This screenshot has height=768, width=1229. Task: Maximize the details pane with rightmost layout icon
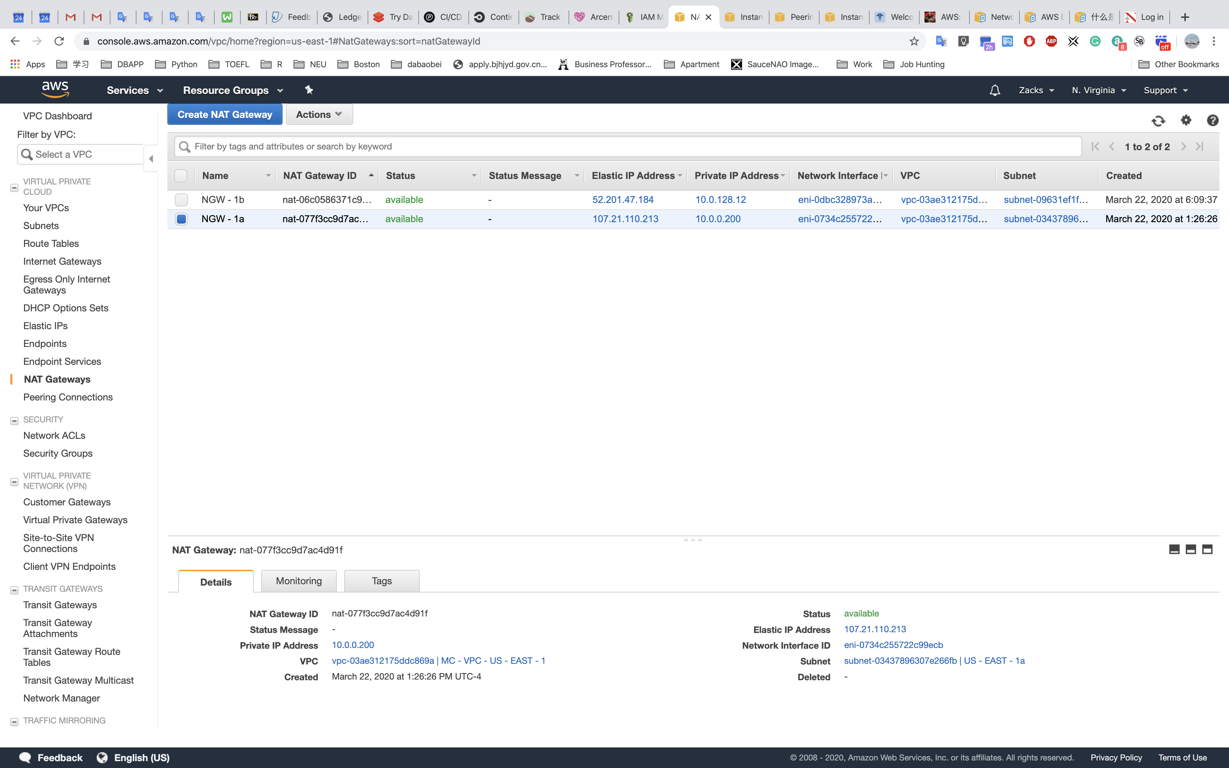(1207, 550)
